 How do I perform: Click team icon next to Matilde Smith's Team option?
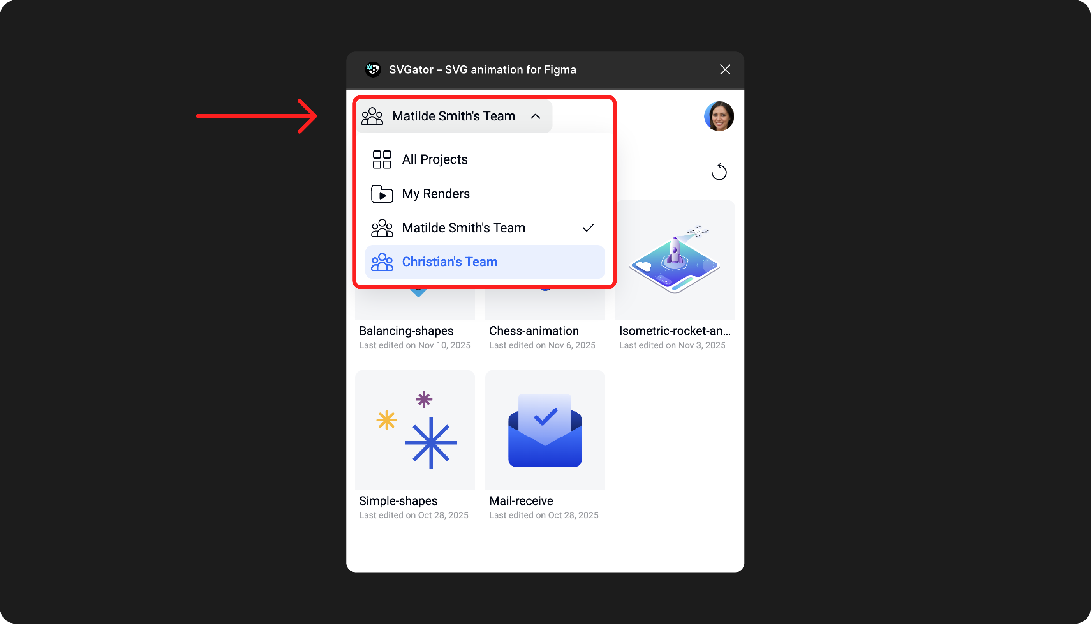[x=381, y=228]
